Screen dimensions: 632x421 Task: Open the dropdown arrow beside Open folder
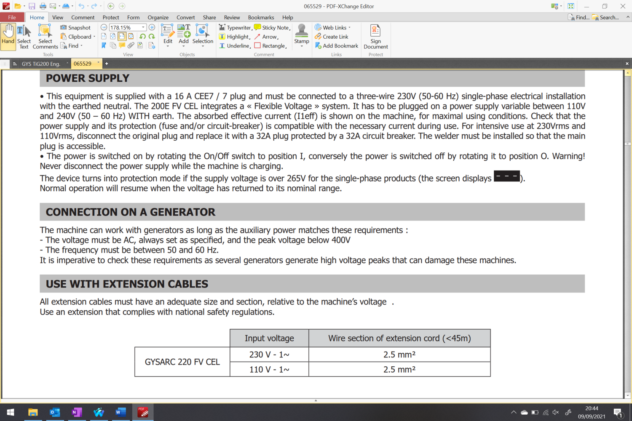[x=24, y=6]
